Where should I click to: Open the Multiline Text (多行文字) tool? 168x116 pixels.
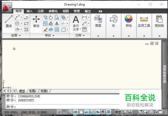[x=76, y=23]
